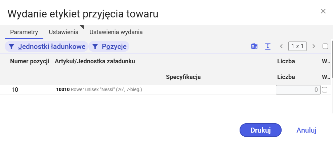Switch to the Ustawienia tab
The image size is (333, 143).
[x=64, y=32]
